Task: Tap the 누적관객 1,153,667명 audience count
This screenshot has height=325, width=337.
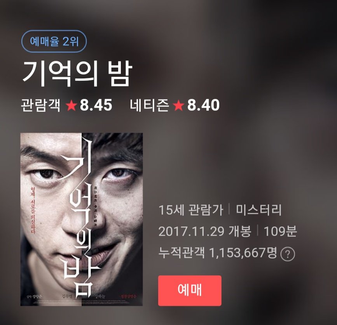Action: click(218, 252)
